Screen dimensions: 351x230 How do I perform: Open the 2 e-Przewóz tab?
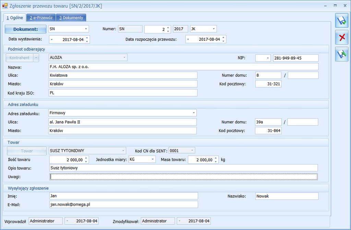pos(41,18)
